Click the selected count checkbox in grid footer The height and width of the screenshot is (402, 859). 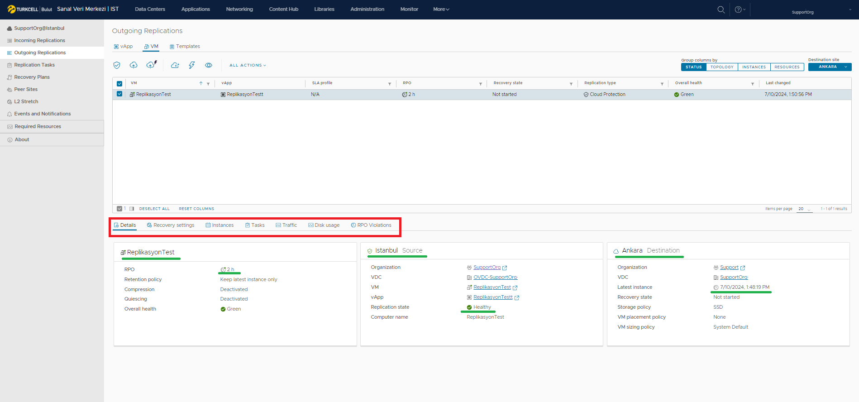(x=119, y=209)
